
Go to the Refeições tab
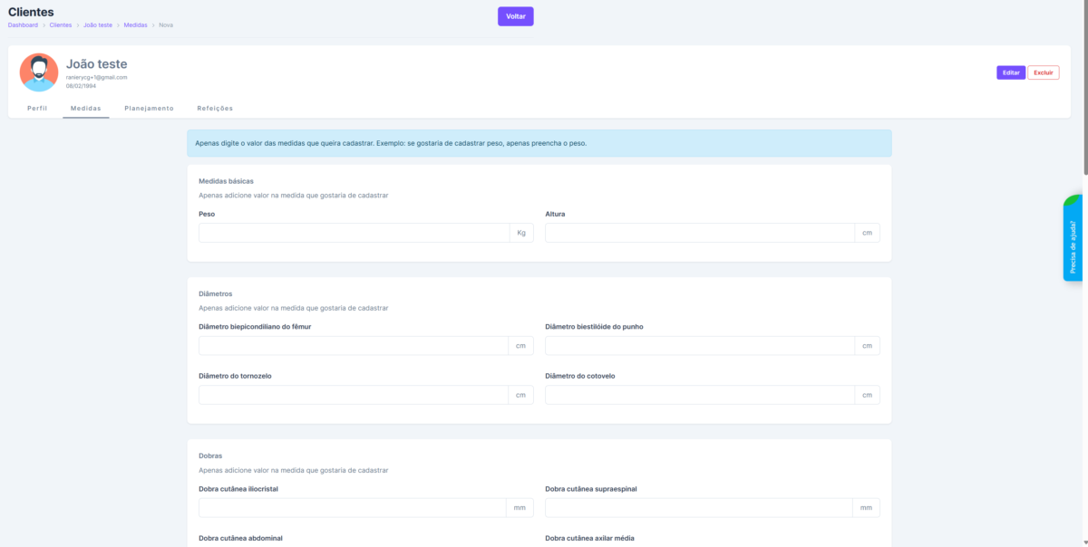[x=215, y=108]
